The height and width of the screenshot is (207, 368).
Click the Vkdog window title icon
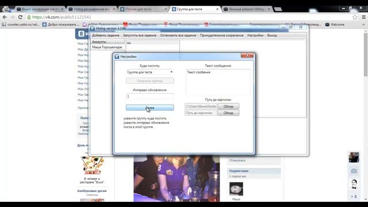click(93, 28)
